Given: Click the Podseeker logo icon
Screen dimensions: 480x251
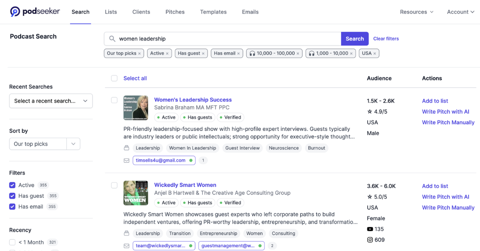Looking at the screenshot, I should pyautogui.click(x=15, y=12).
